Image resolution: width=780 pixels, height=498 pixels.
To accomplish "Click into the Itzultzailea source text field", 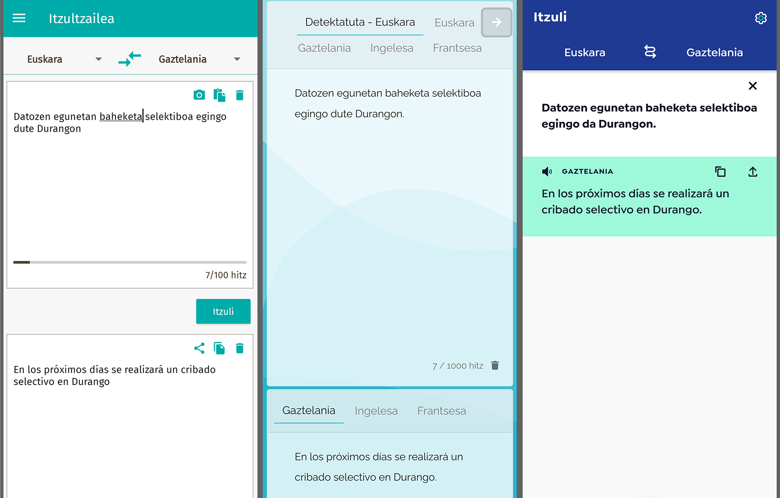I will (130, 185).
